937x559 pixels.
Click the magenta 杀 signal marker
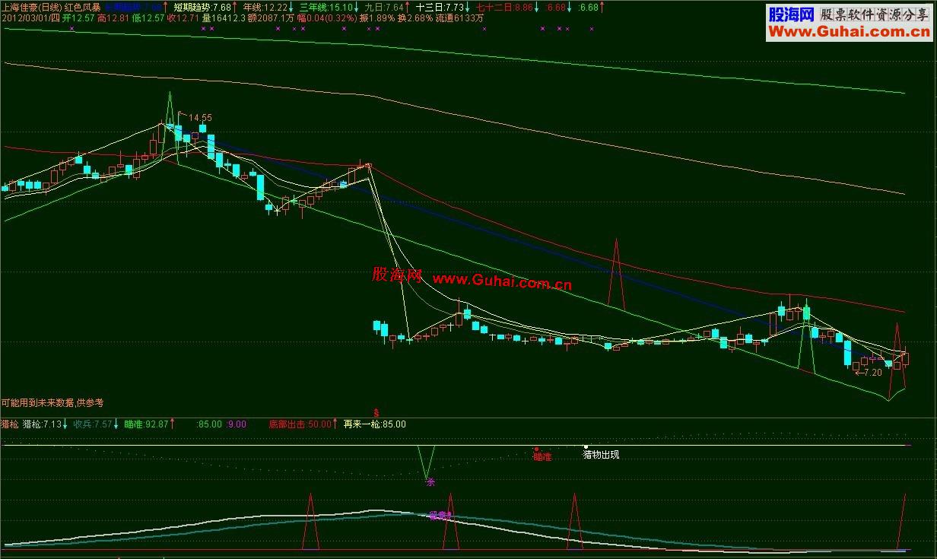[x=429, y=481]
